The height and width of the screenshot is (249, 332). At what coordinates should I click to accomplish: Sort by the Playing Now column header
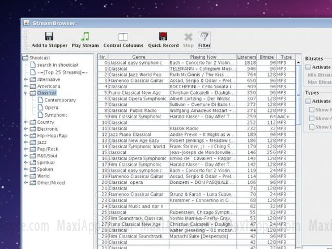point(203,57)
